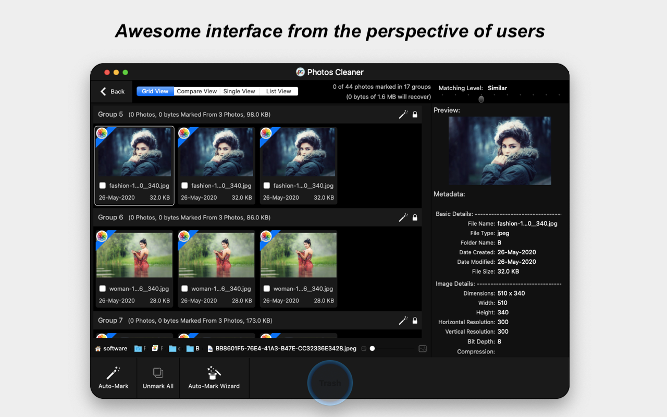Click the B folder in path bar
The width and height of the screenshot is (667, 417).
coord(193,349)
